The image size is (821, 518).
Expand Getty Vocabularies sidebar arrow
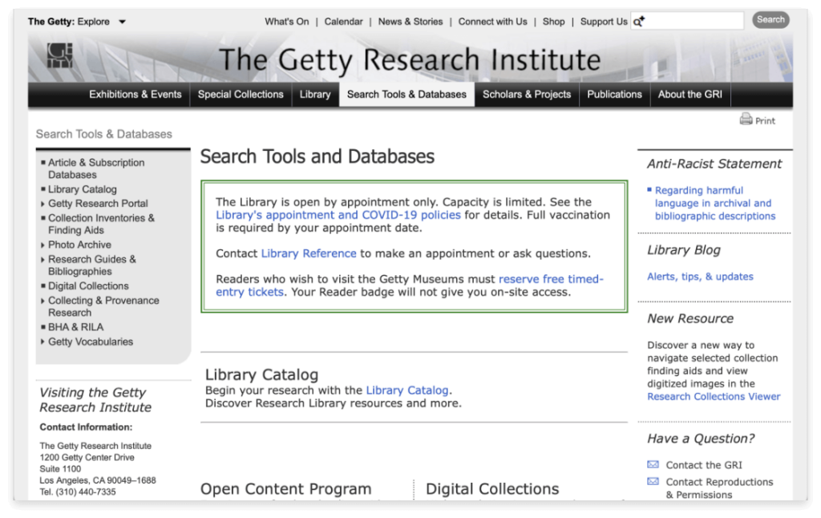43,342
